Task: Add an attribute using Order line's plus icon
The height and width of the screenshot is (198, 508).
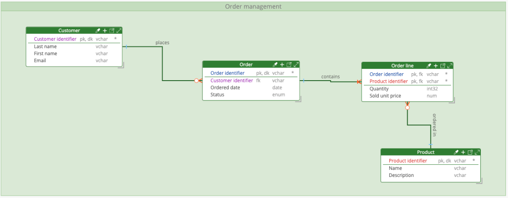Action: click(x=436, y=66)
